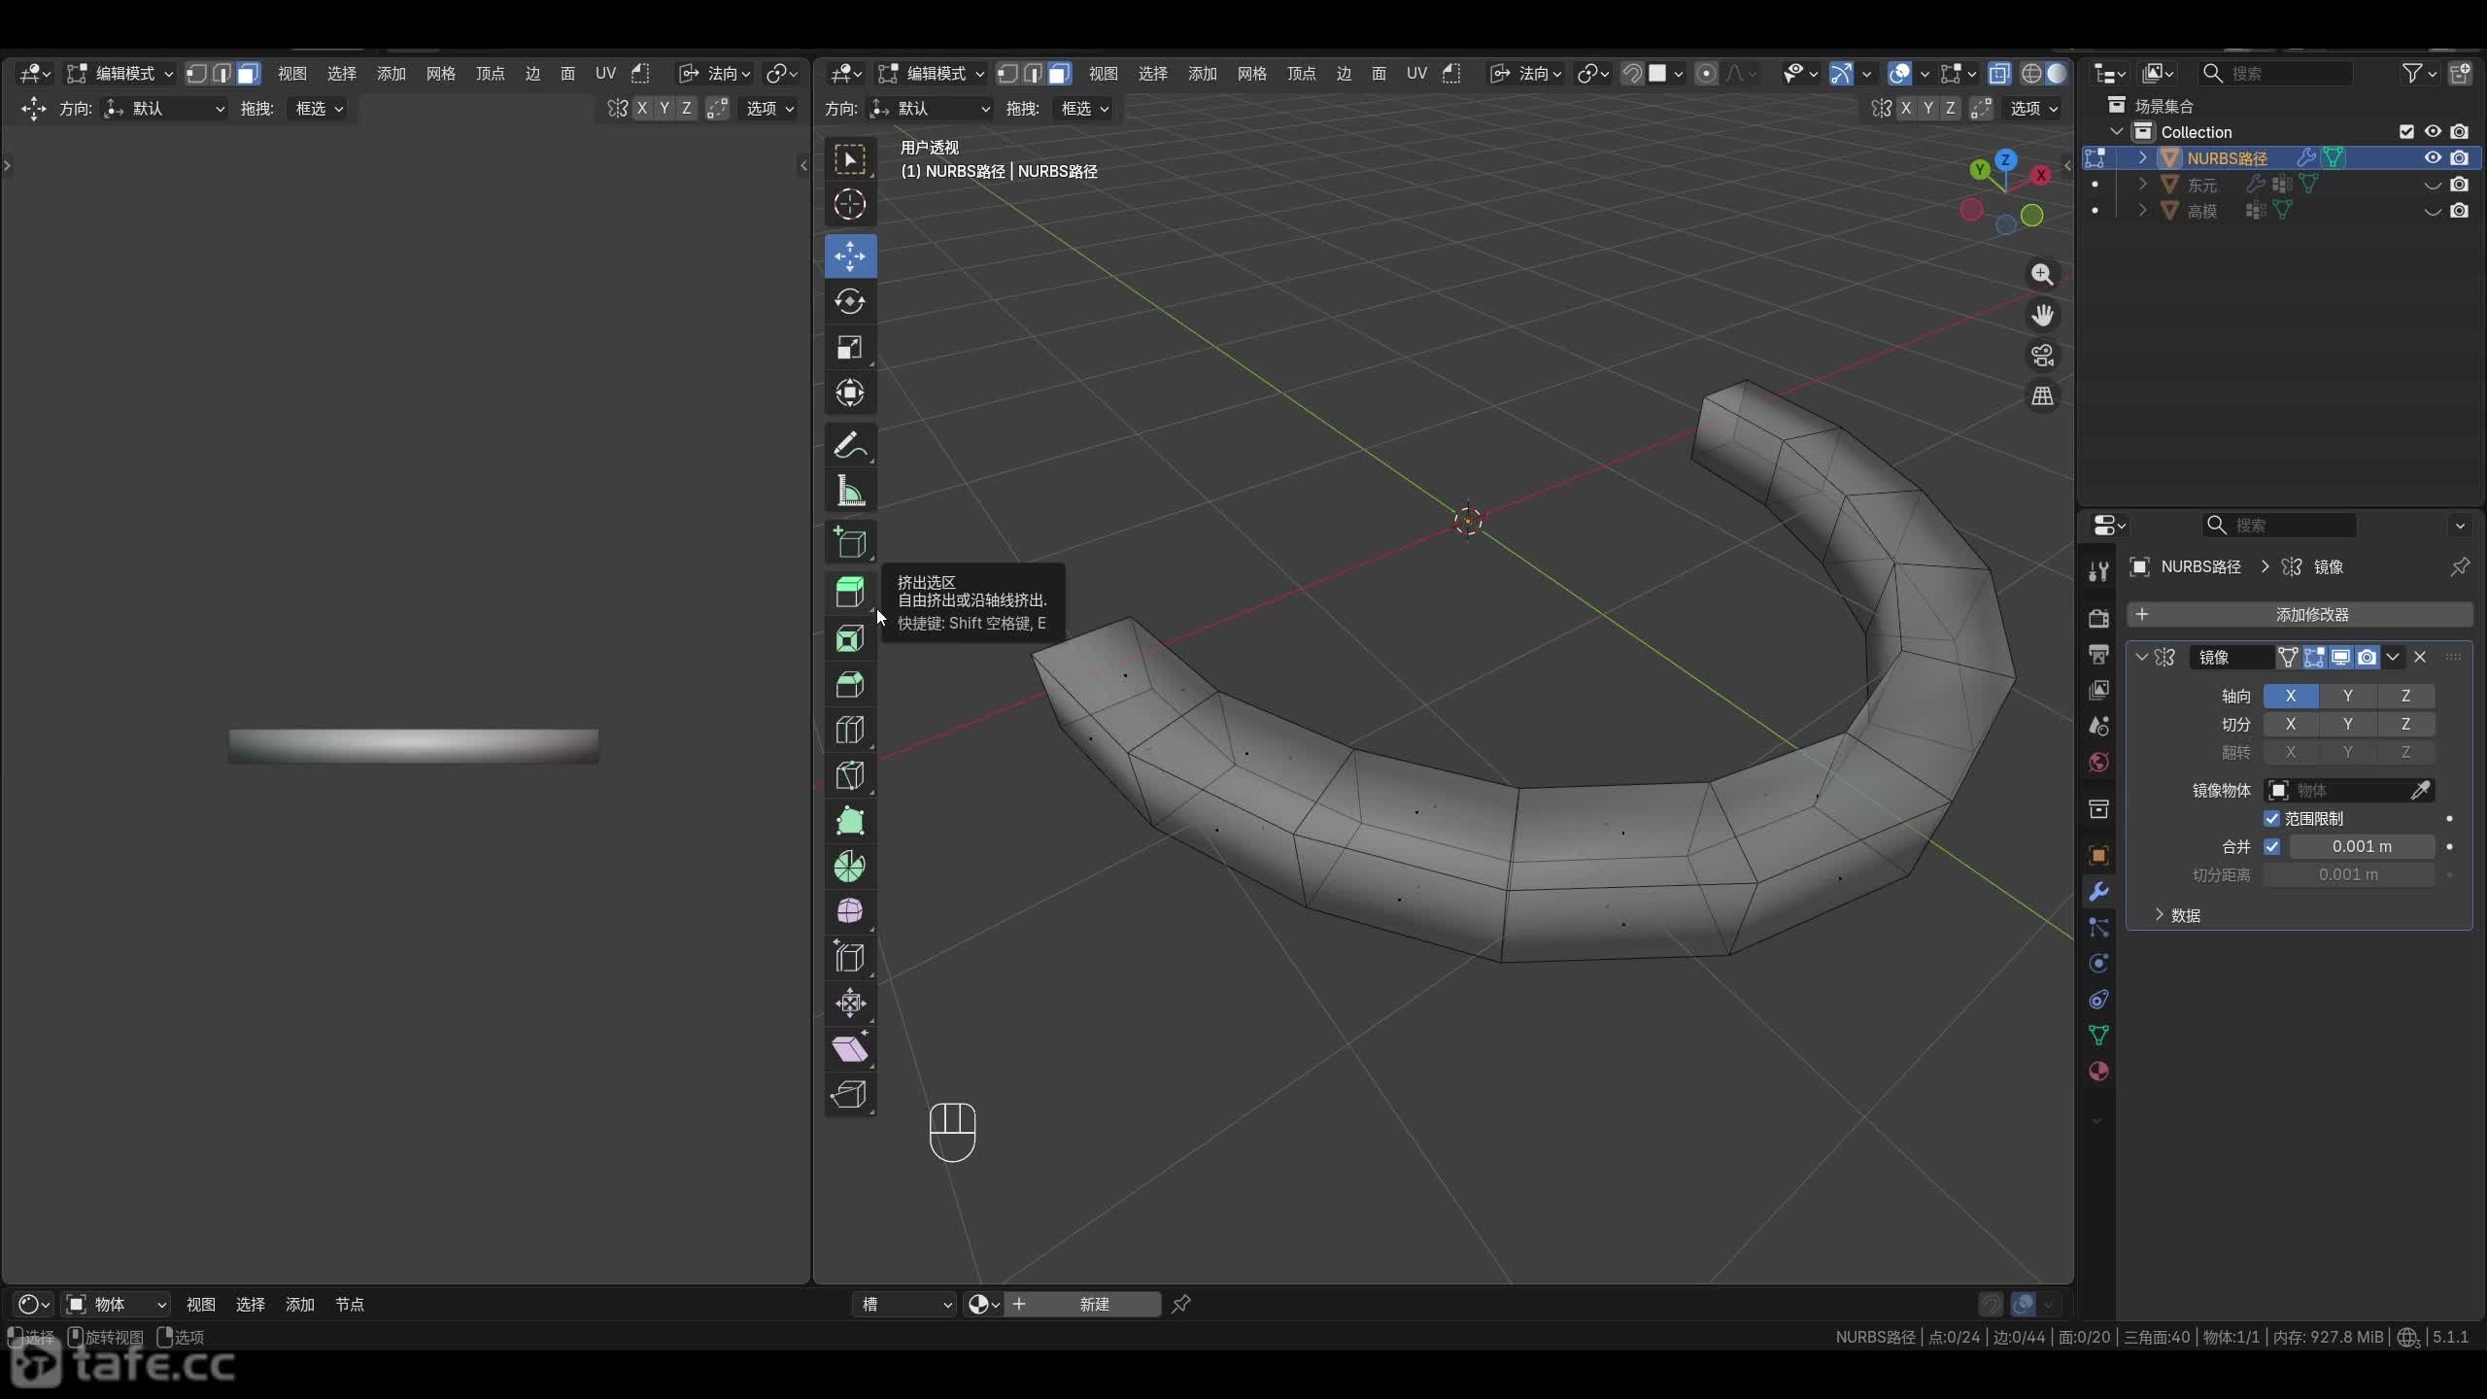The width and height of the screenshot is (2487, 1399).
Task: Select the Inset Faces tool
Action: click(850, 638)
